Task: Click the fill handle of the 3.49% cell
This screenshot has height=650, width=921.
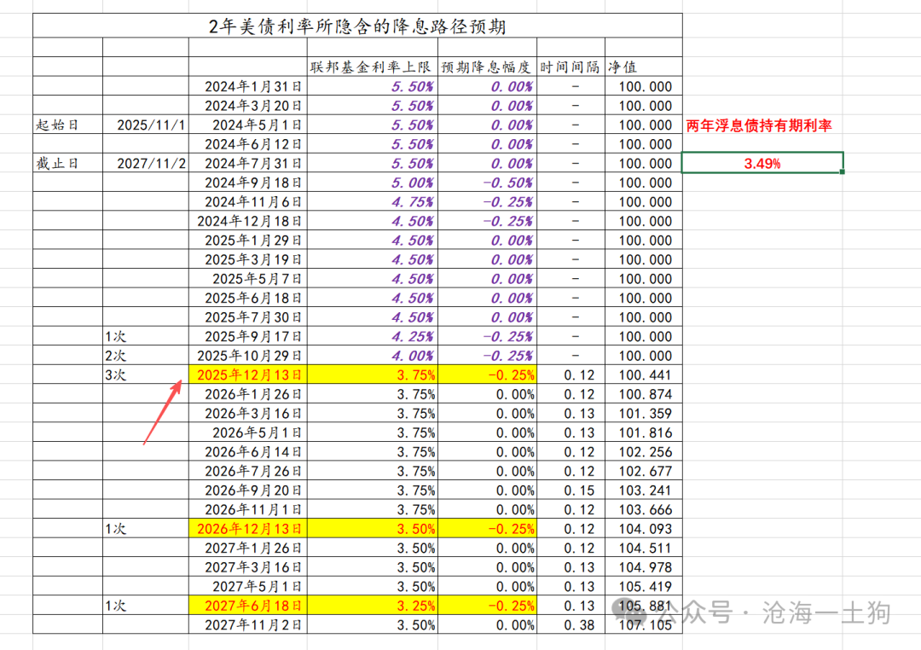Action: point(843,172)
